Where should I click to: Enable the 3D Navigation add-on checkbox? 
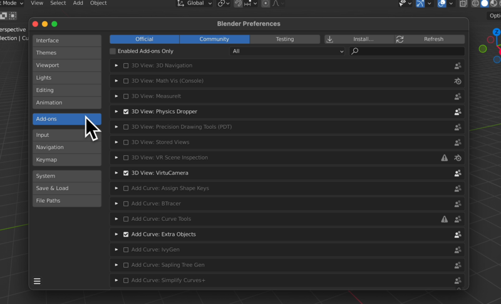[x=126, y=66]
